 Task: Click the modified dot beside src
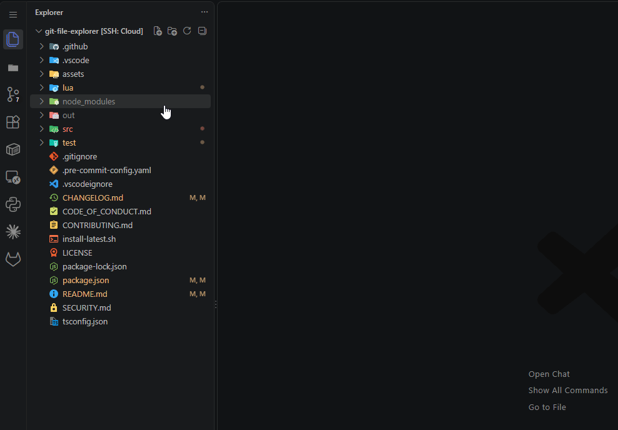point(202,129)
